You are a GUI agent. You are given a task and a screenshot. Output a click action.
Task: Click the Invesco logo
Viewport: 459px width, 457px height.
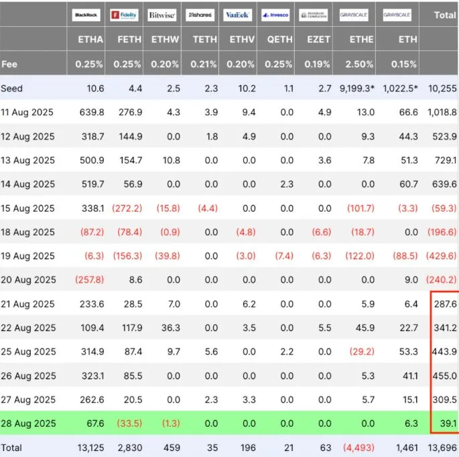pos(275,15)
